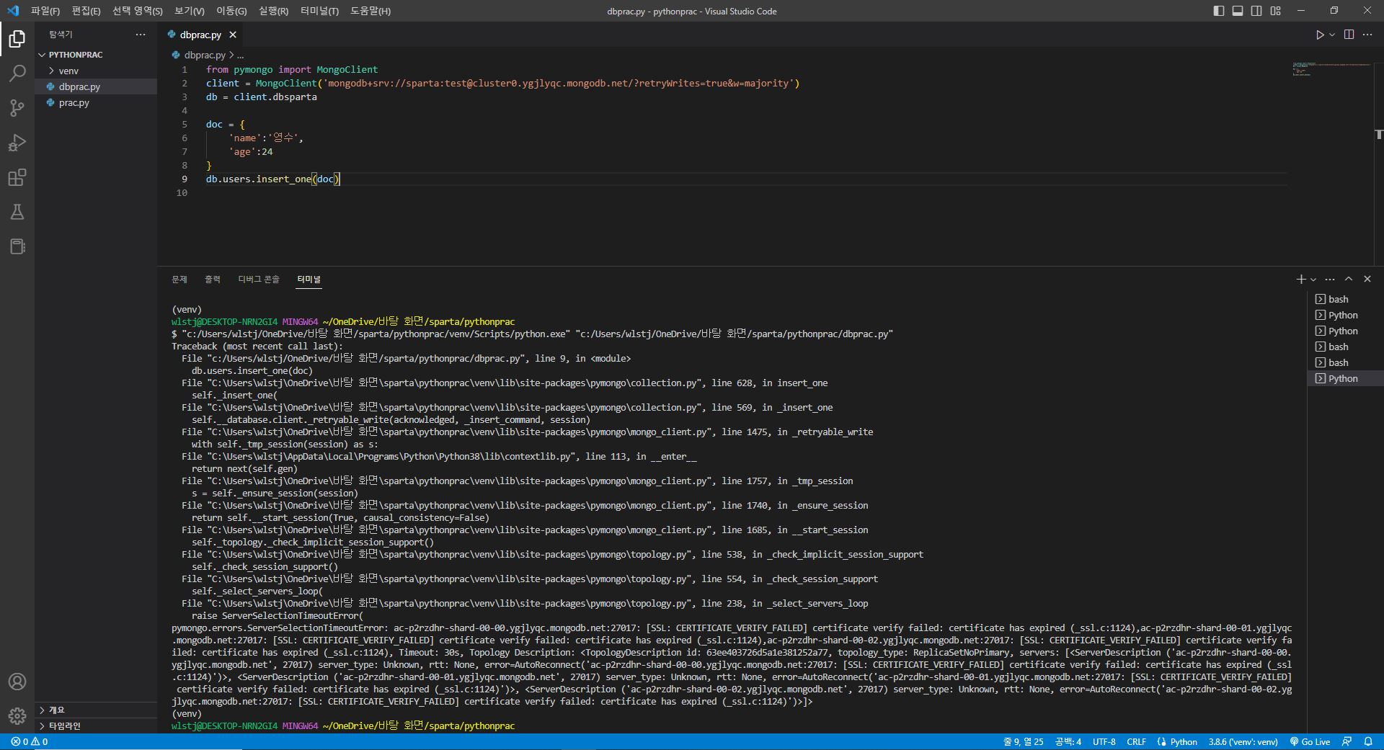Open terminal panel More Actions ellipsis

pyautogui.click(x=1330, y=279)
